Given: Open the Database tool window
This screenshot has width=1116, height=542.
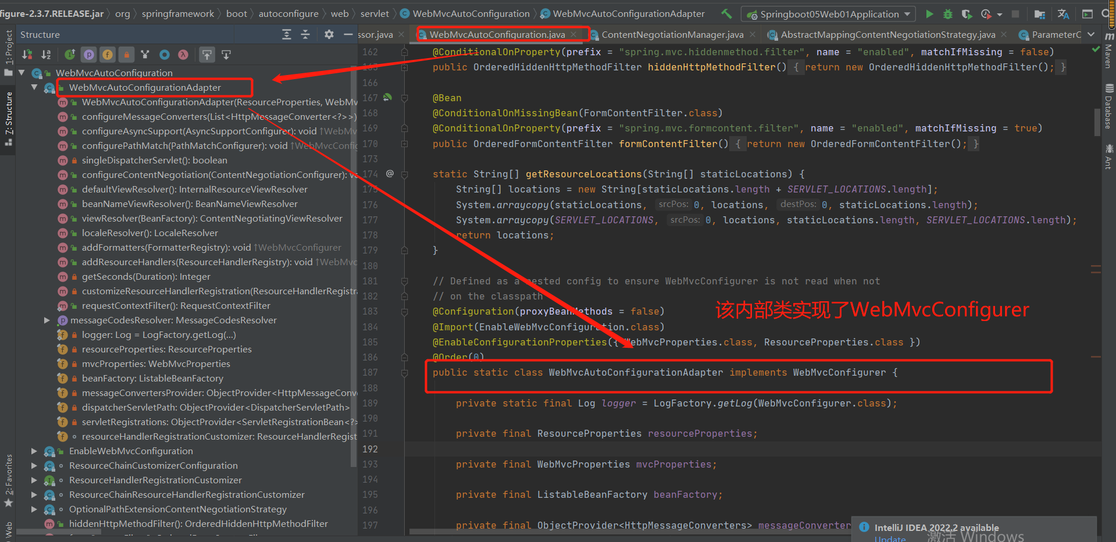Looking at the screenshot, I should tap(1109, 106).
